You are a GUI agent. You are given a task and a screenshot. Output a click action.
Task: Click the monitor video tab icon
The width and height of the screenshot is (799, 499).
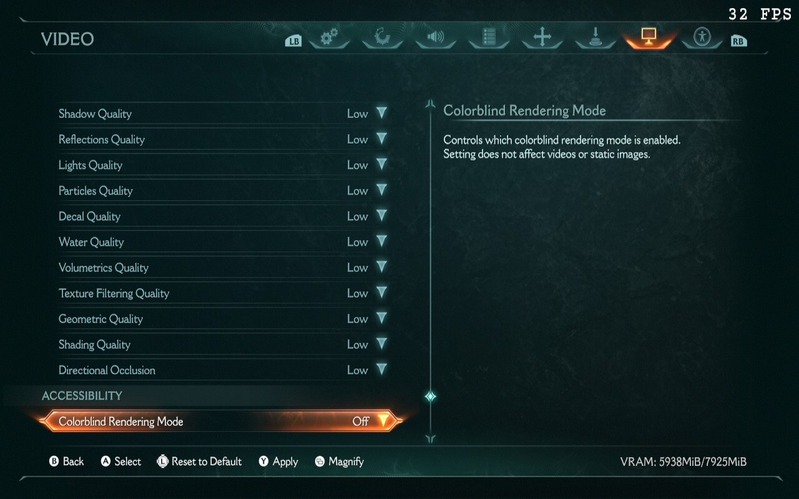[649, 37]
